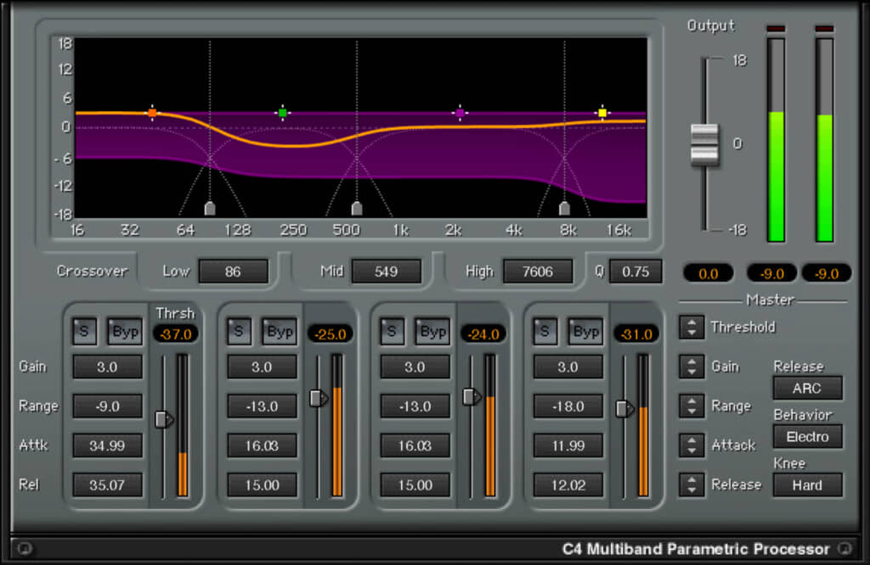This screenshot has width=870, height=565.
Task: Click the yellow high band marker
Action: point(602,113)
